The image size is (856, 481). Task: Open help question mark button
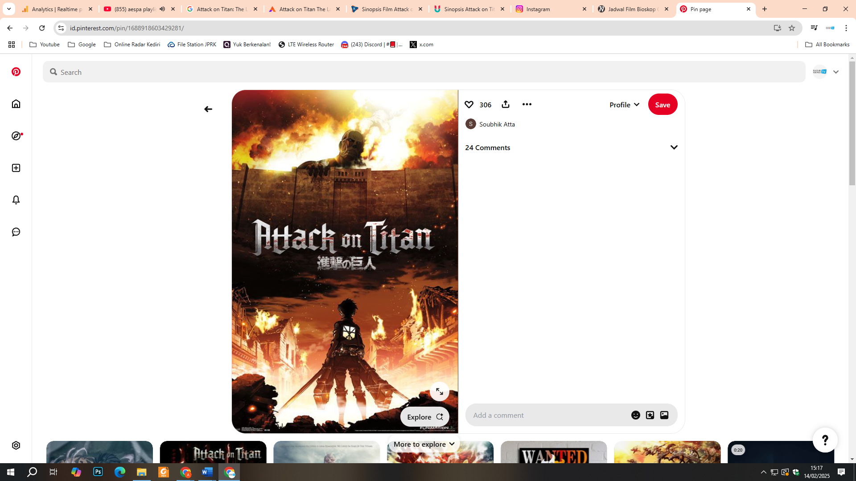pyautogui.click(x=825, y=440)
